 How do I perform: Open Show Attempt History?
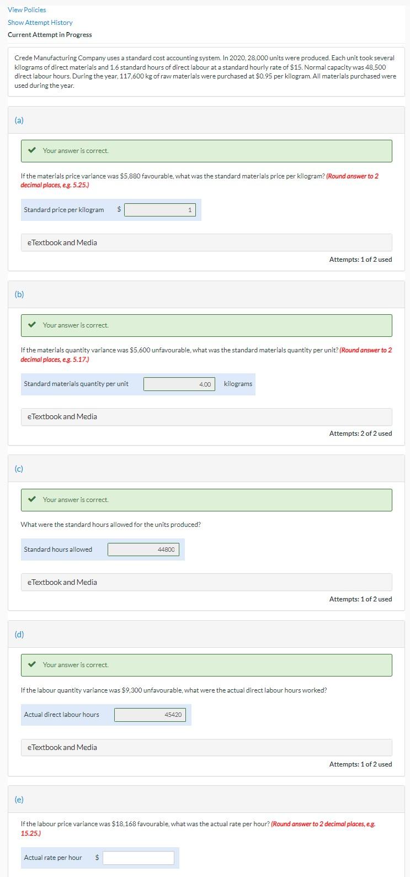(39, 22)
